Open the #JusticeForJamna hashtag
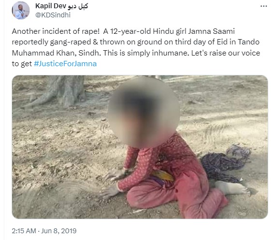 pyautogui.click(x=65, y=64)
